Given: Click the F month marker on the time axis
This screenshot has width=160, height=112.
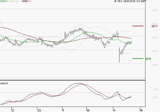Looking at the screenshot, I should coord(64,110).
